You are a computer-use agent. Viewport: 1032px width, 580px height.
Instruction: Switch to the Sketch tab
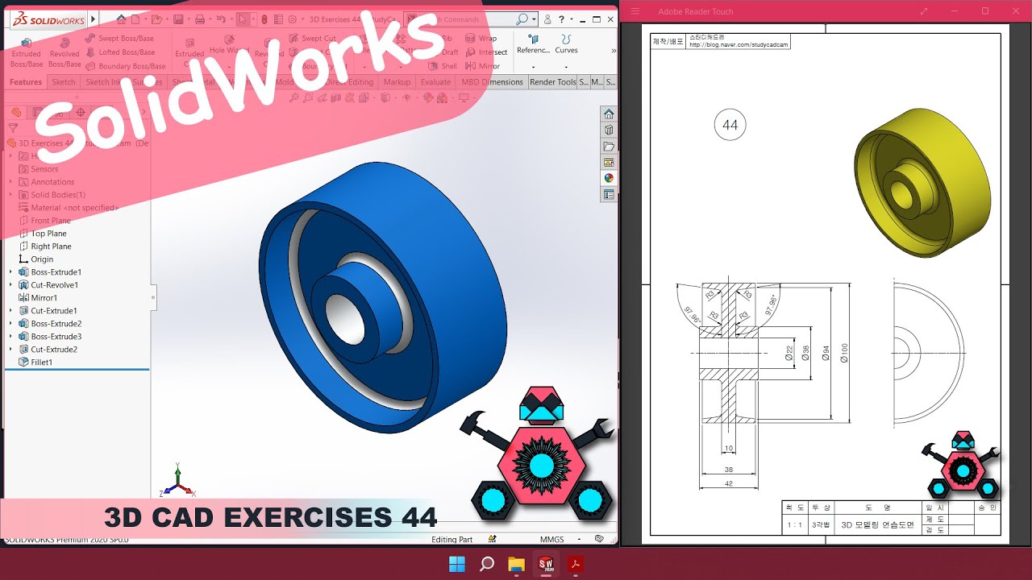64,82
